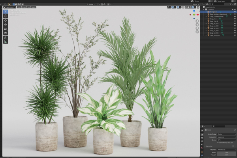The width and height of the screenshot is (237, 158).
Task: Toggle Collection exclude-from-view-layer checkbox
Action: [233, 10]
